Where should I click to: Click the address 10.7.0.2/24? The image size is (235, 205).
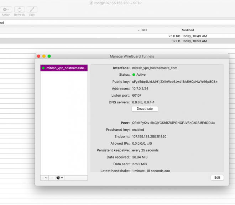point(140,89)
